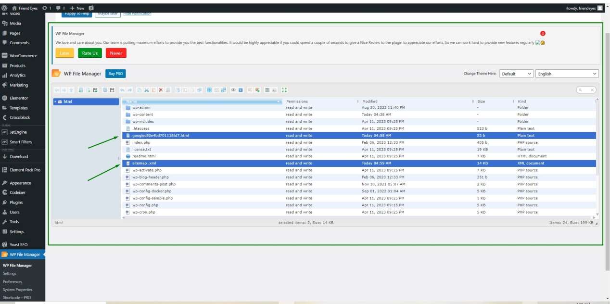Select the wp-activate.php file row
This screenshot has width=610, height=304.
pos(359,170)
